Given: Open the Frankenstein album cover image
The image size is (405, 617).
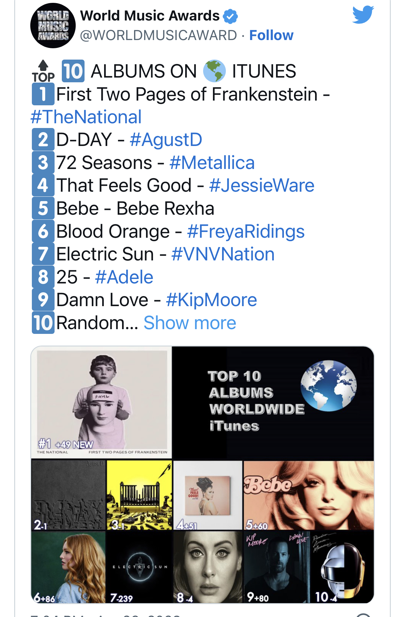Looking at the screenshot, I should pyautogui.click(x=102, y=402).
